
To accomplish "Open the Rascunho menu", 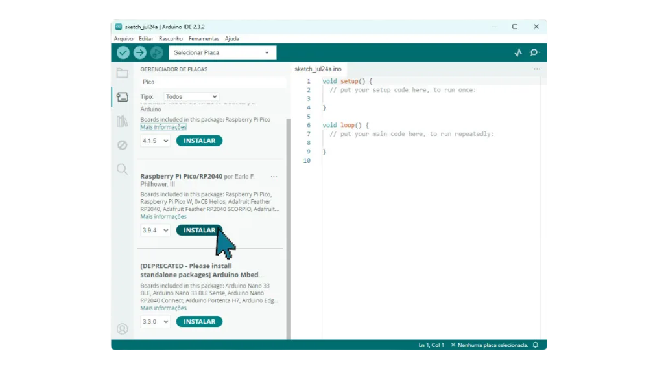I will 171,38.
